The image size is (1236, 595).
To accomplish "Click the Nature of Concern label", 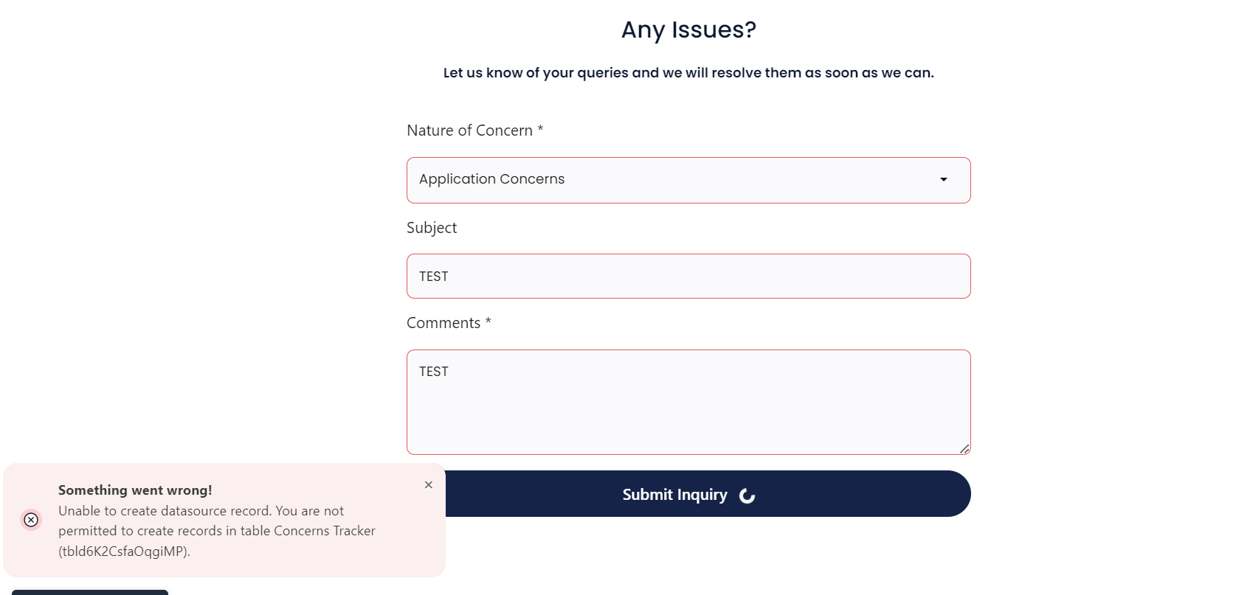I will point(469,131).
